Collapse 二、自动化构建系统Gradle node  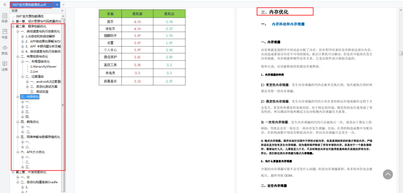[18, 182]
